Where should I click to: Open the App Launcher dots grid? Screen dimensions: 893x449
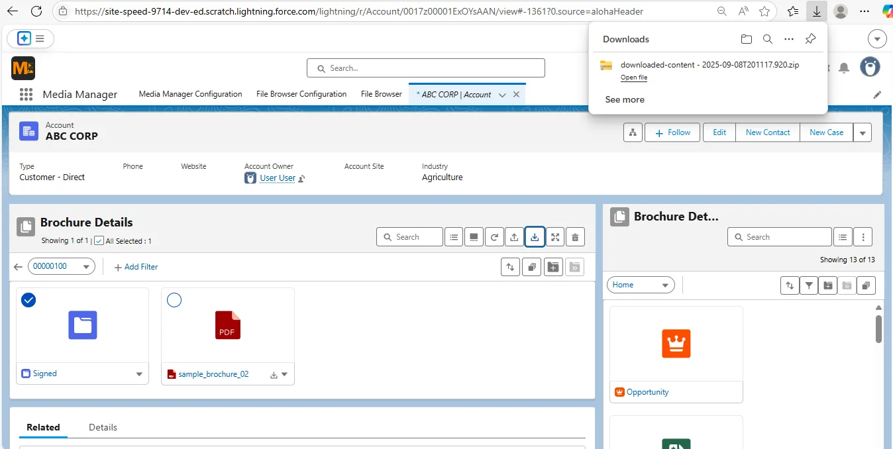26,94
